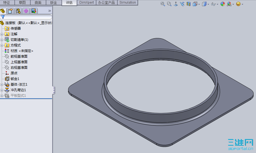Screen dimensions: 256x153
Task: Open the 草图 ribbon tab
Action: tap(22, 3)
